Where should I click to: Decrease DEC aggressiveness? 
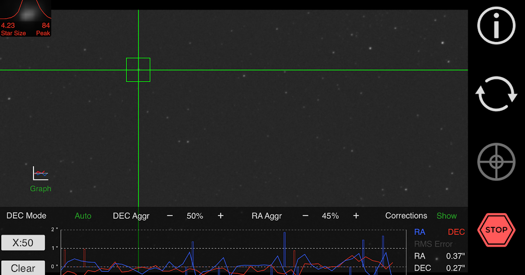point(169,215)
